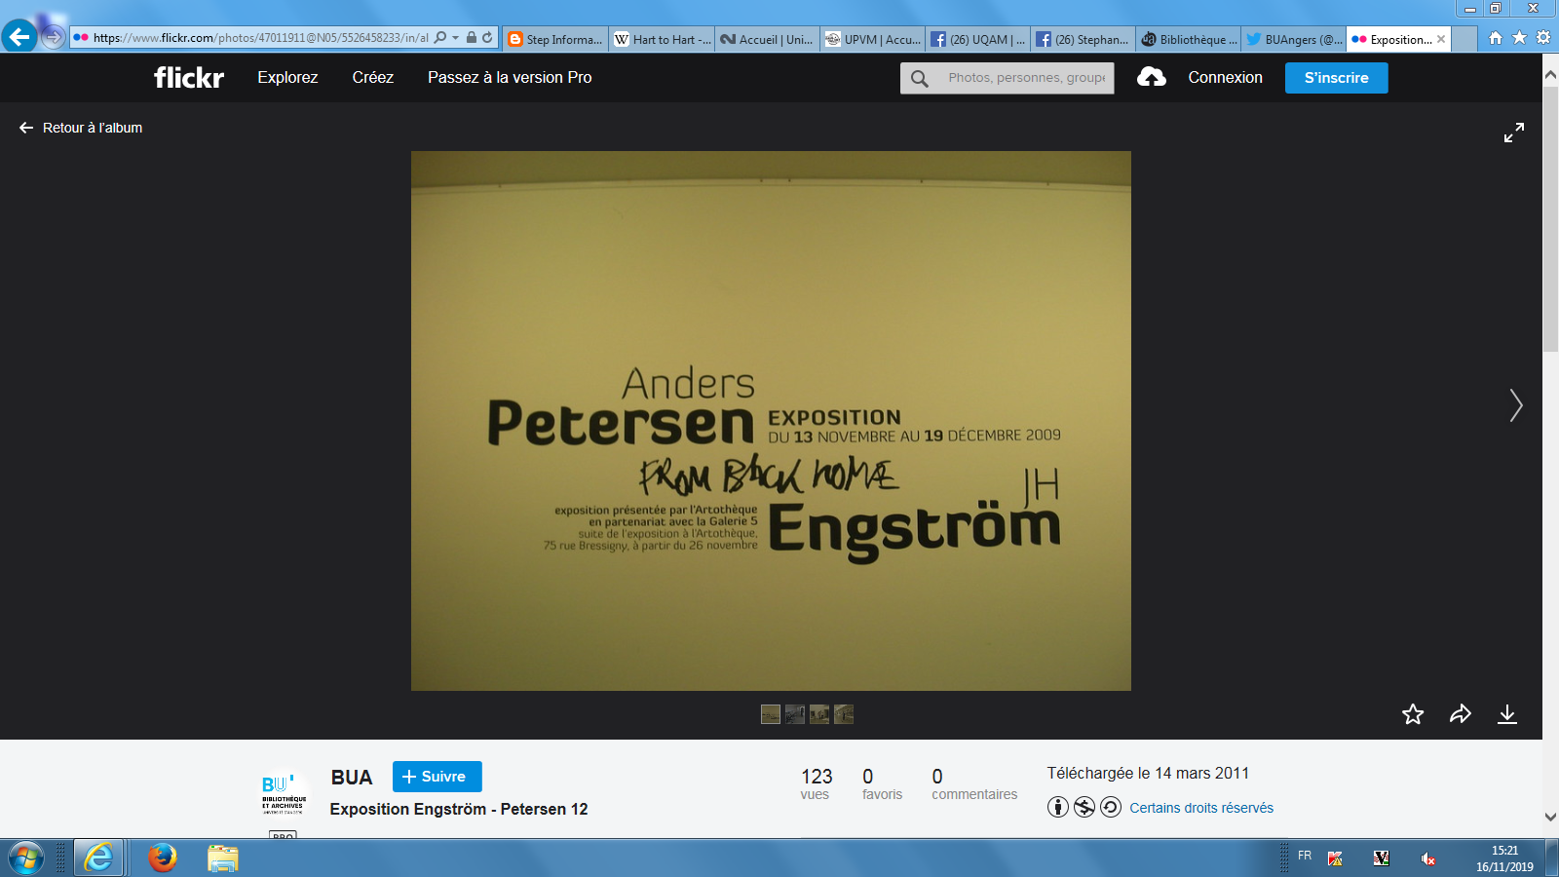The width and height of the screenshot is (1559, 877).
Task: Switch to UPVM | Accu... tab
Action: pyautogui.click(x=873, y=39)
